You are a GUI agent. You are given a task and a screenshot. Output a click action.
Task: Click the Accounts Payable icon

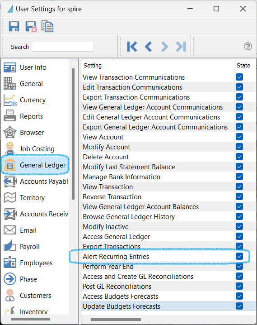(x=10, y=181)
